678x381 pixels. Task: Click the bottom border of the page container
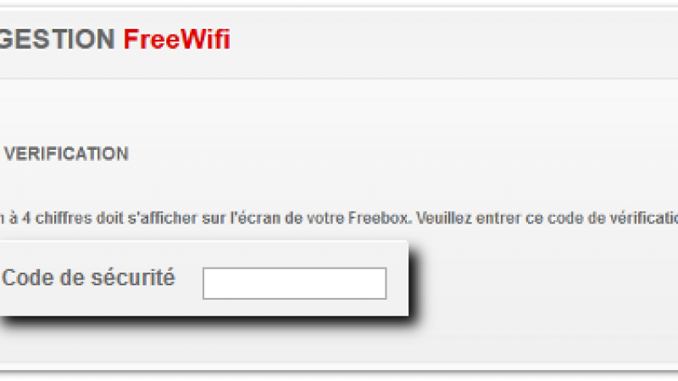pyautogui.click(x=339, y=370)
